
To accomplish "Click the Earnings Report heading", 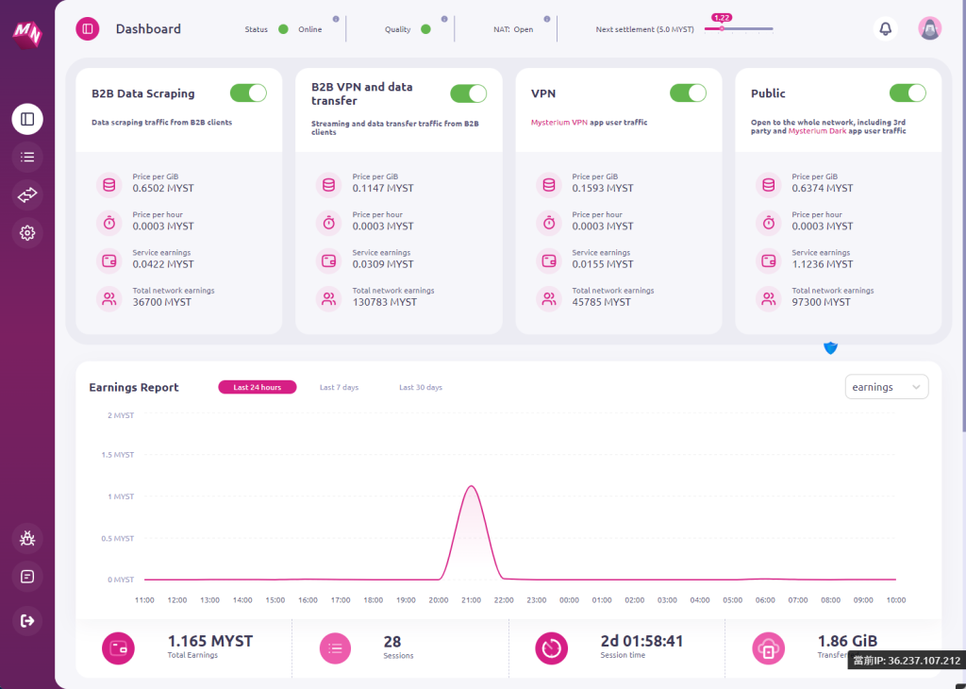I will tap(134, 387).
